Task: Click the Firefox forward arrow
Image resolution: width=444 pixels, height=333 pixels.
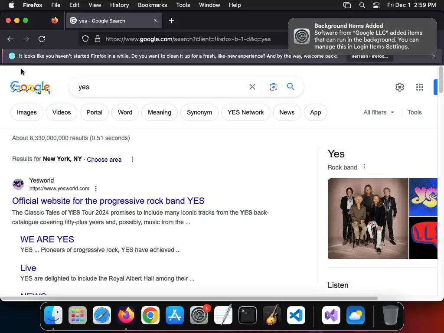Action: coord(26,39)
